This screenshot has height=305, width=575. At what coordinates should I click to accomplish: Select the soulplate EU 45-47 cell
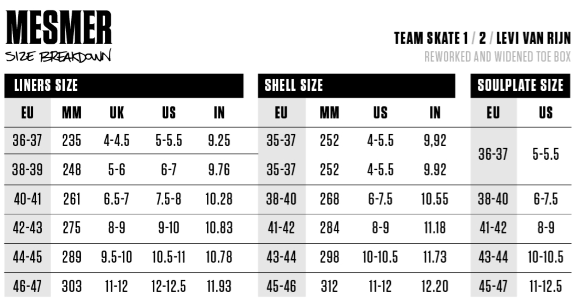click(493, 286)
